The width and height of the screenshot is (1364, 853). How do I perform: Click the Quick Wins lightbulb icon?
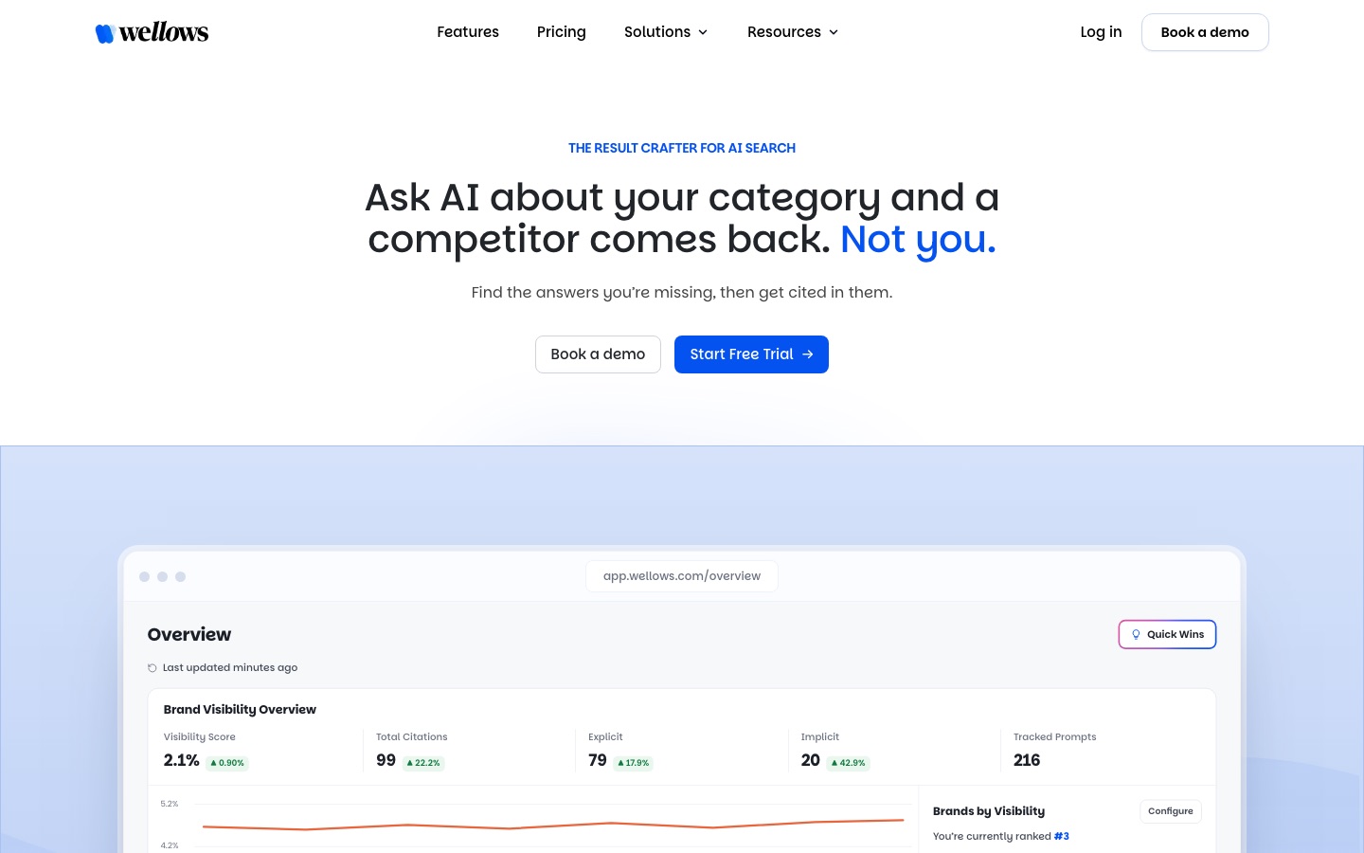(1136, 635)
